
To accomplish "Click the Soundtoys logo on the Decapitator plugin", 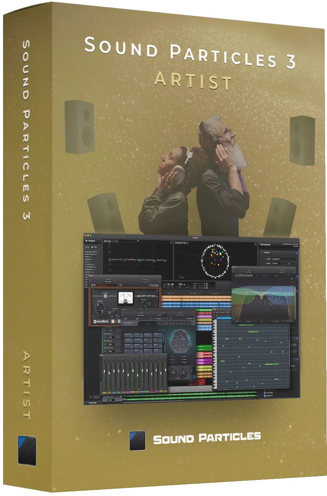I will tap(101, 321).
